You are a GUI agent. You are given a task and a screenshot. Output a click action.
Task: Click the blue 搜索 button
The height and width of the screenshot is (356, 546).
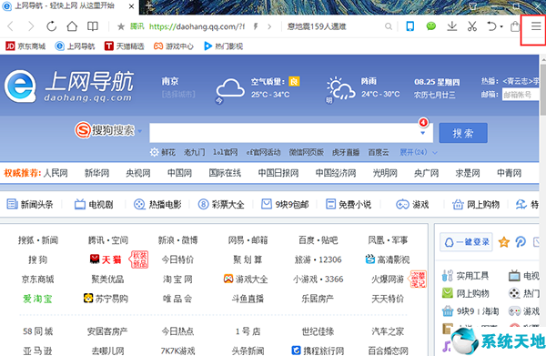(x=463, y=133)
